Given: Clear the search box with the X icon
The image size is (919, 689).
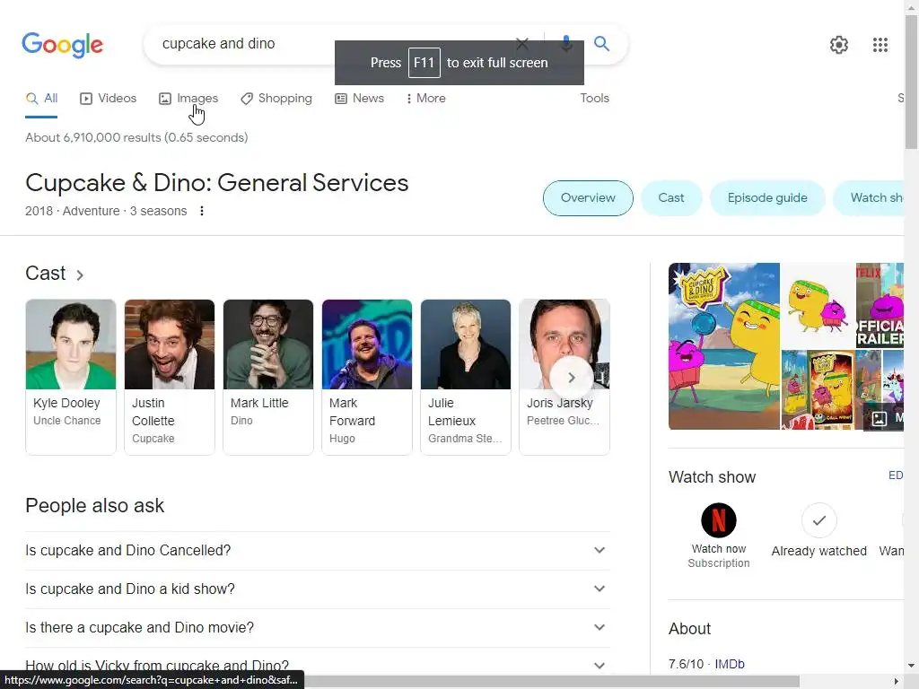Looking at the screenshot, I should pos(521,43).
